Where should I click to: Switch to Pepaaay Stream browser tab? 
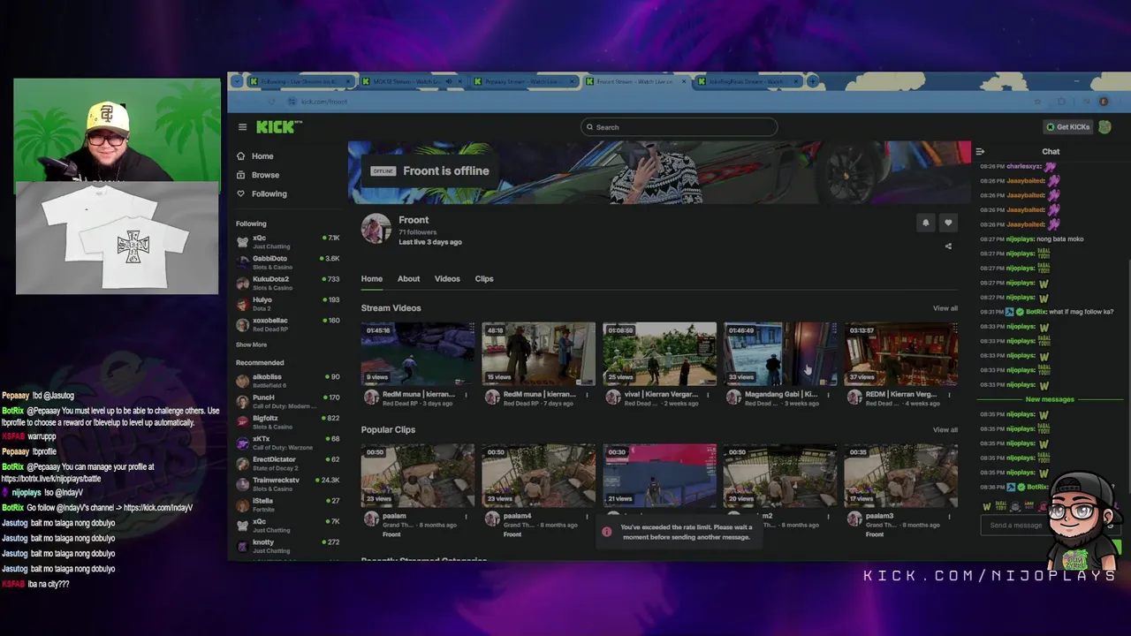click(x=523, y=81)
